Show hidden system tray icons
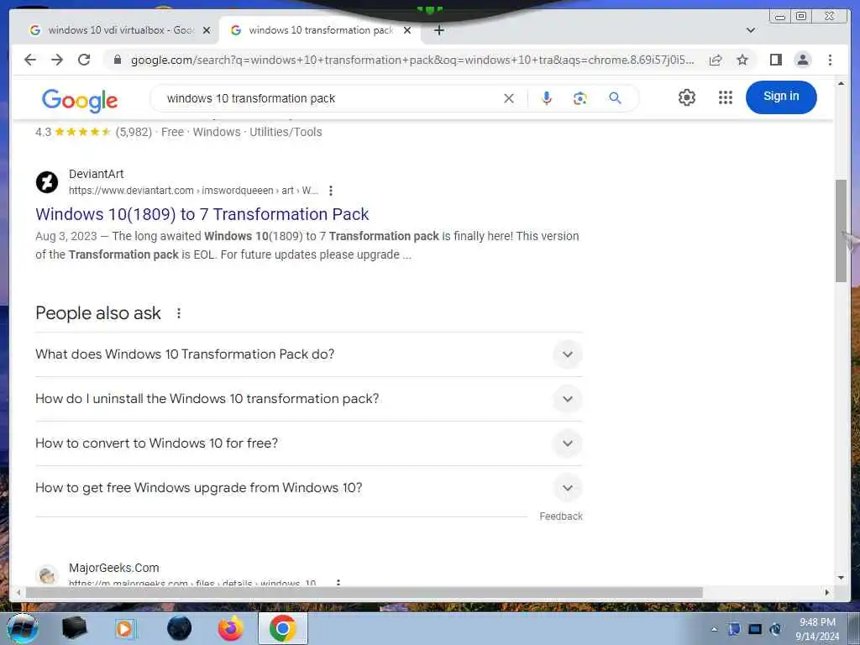 click(x=714, y=629)
